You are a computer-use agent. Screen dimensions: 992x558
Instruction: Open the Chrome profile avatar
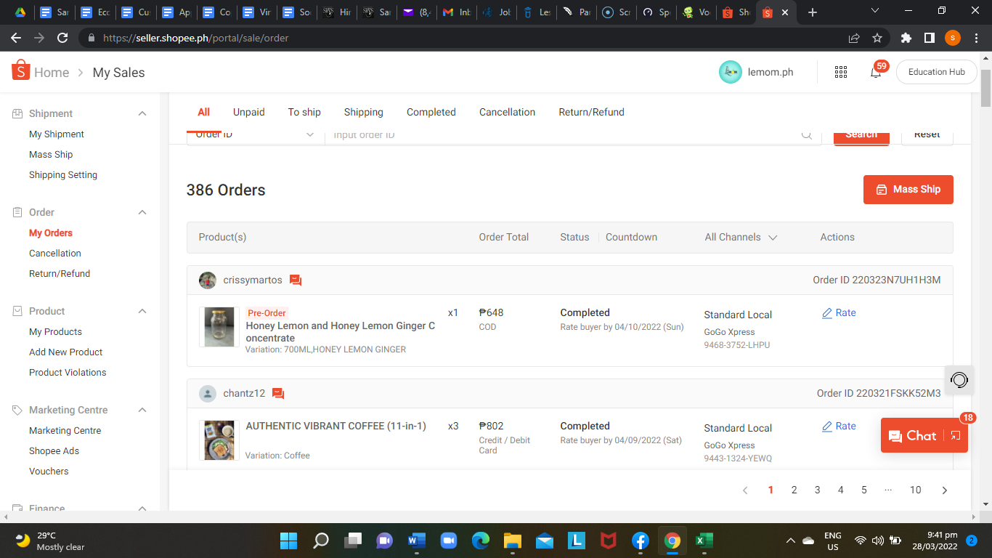coord(953,38)
